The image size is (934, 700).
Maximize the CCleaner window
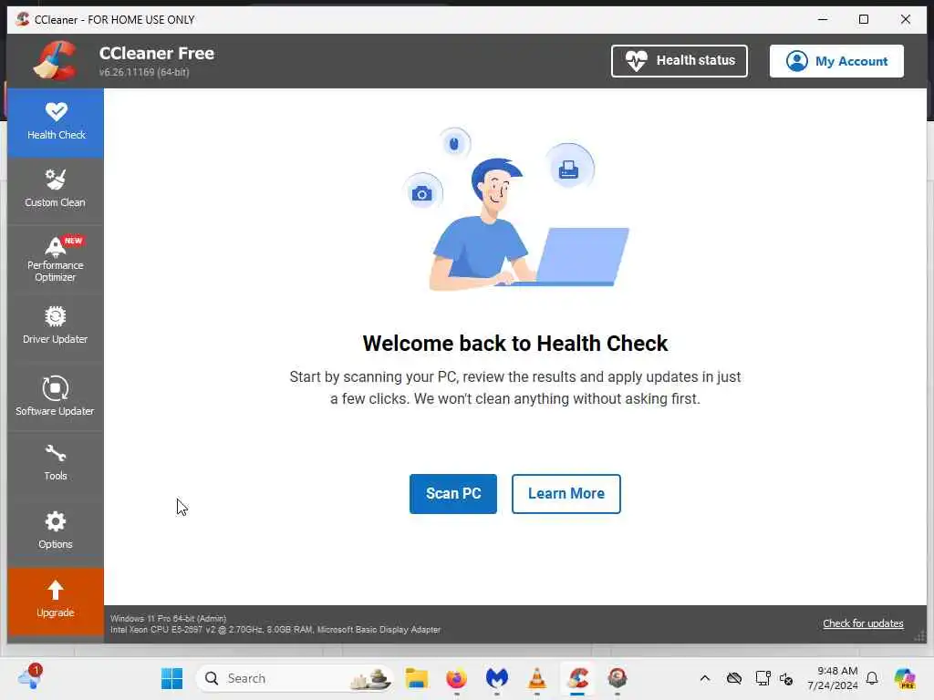(864, 19)
